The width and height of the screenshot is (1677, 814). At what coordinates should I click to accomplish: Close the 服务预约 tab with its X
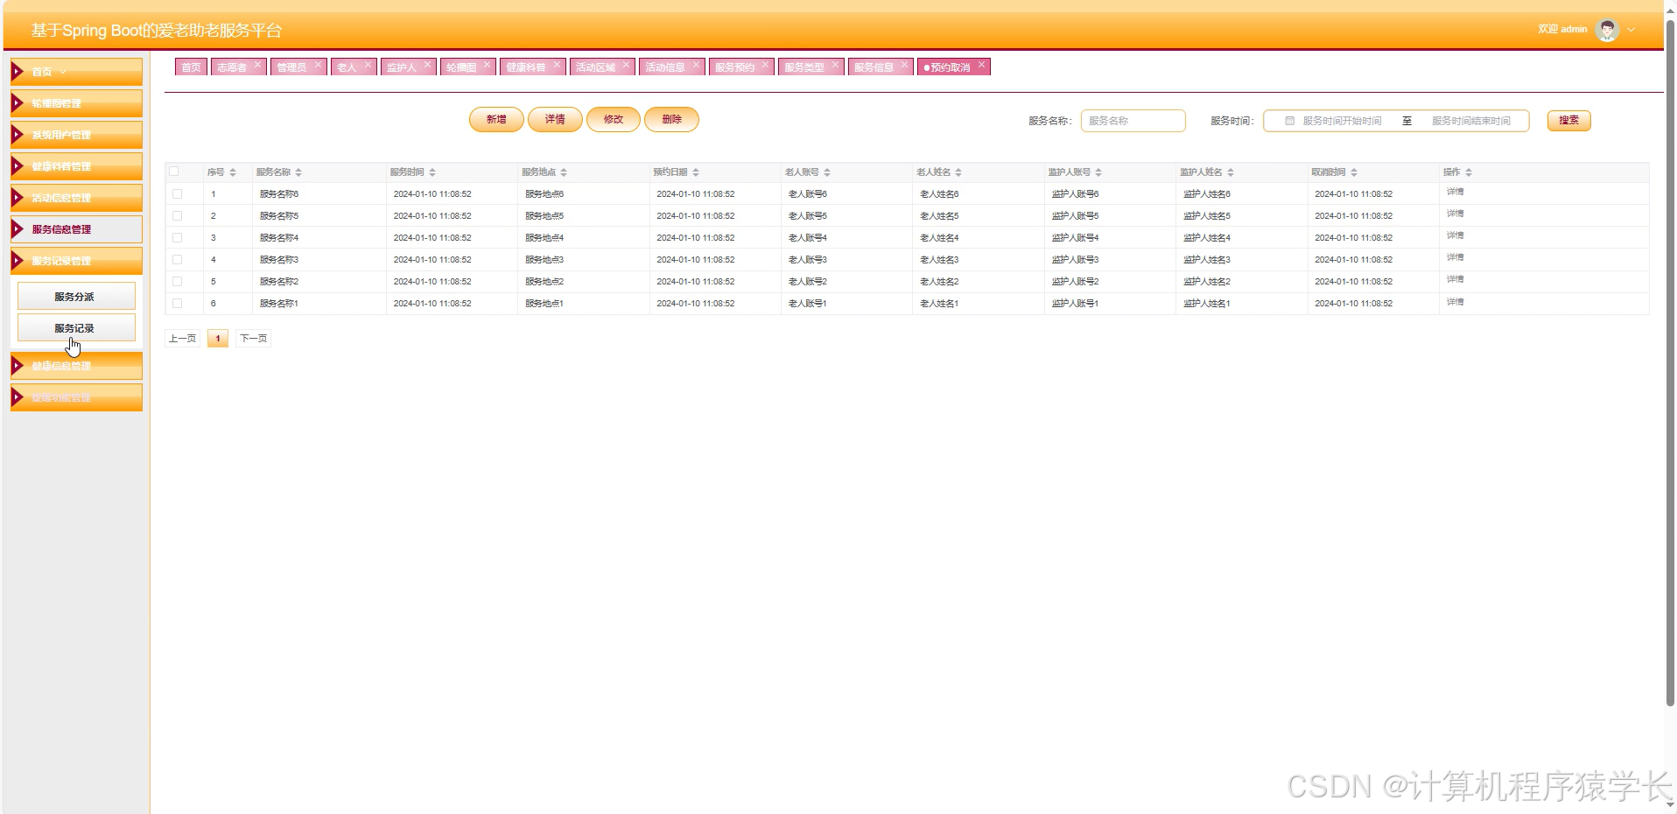(x=765, y=65)
